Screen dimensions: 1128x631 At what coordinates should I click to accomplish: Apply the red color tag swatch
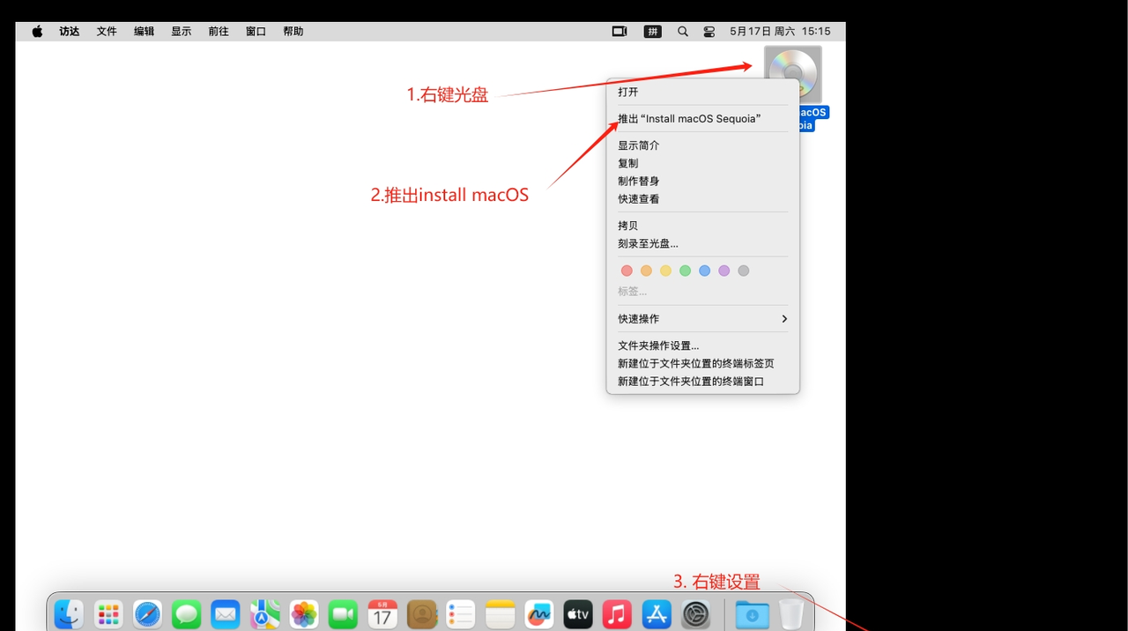point(627,271)
